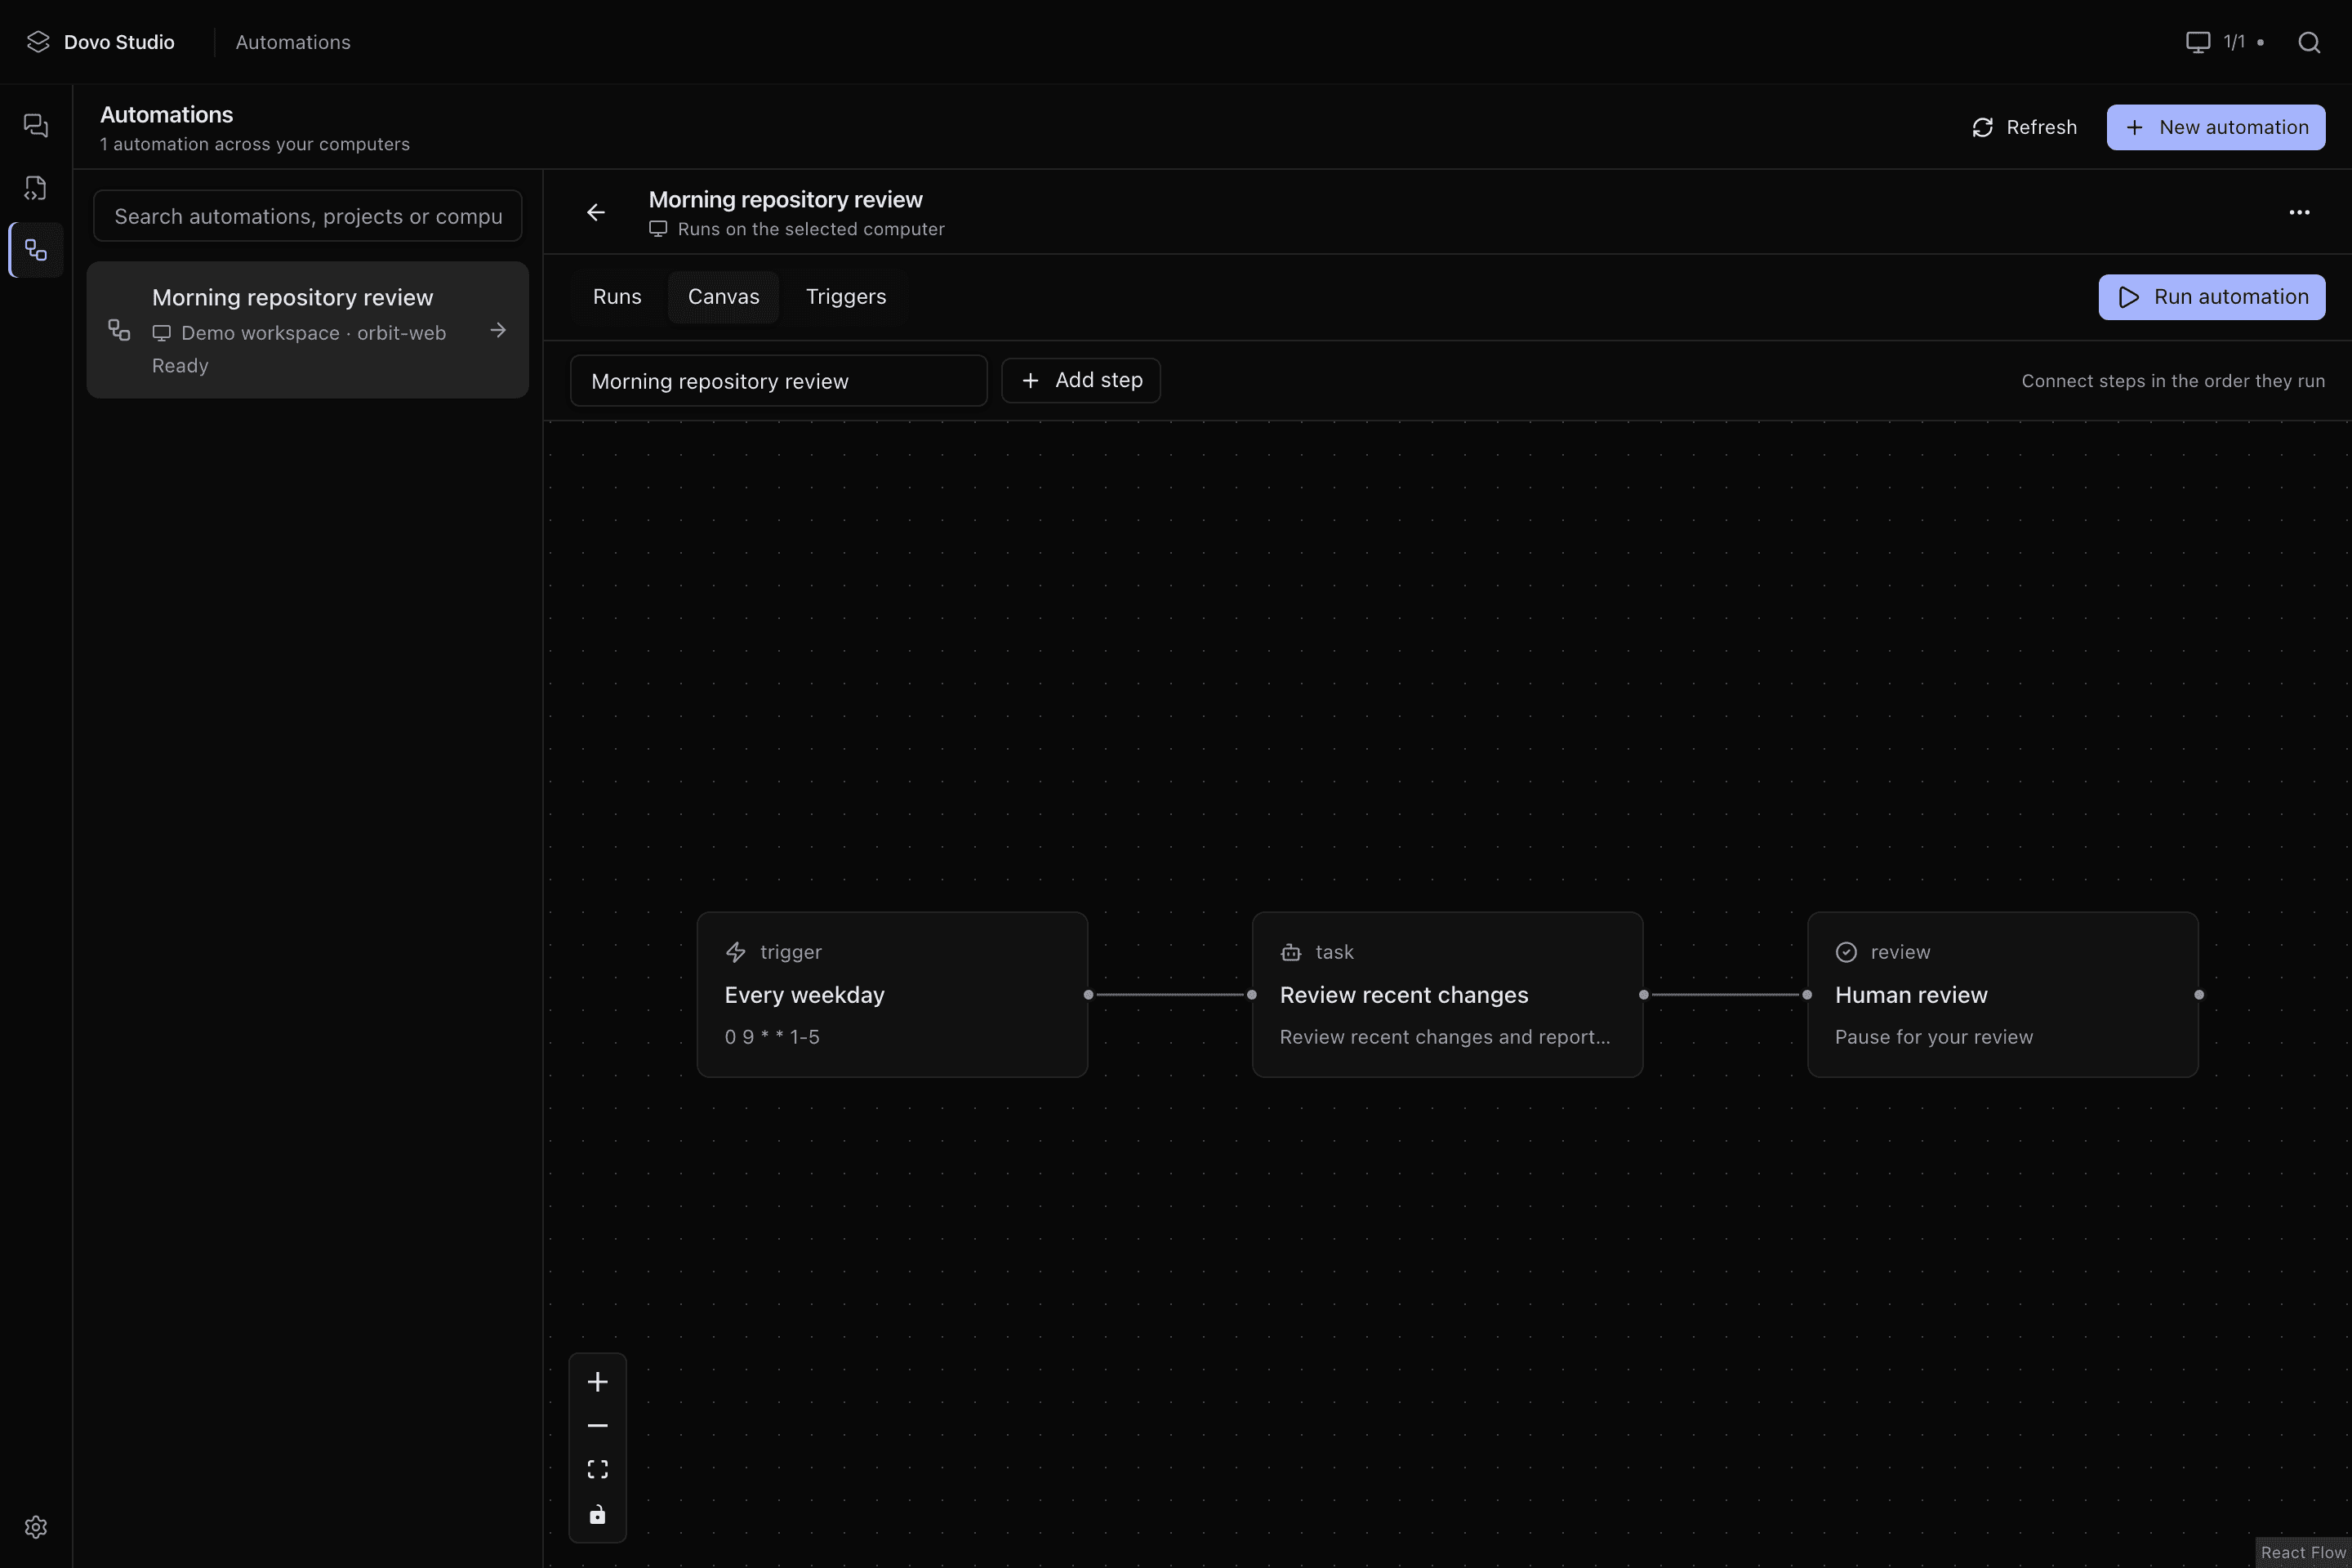Open settings gear in the sidebar
Viewport: 2352px width, 1568px height.
pyautogui.click(x=36, y=1526)
